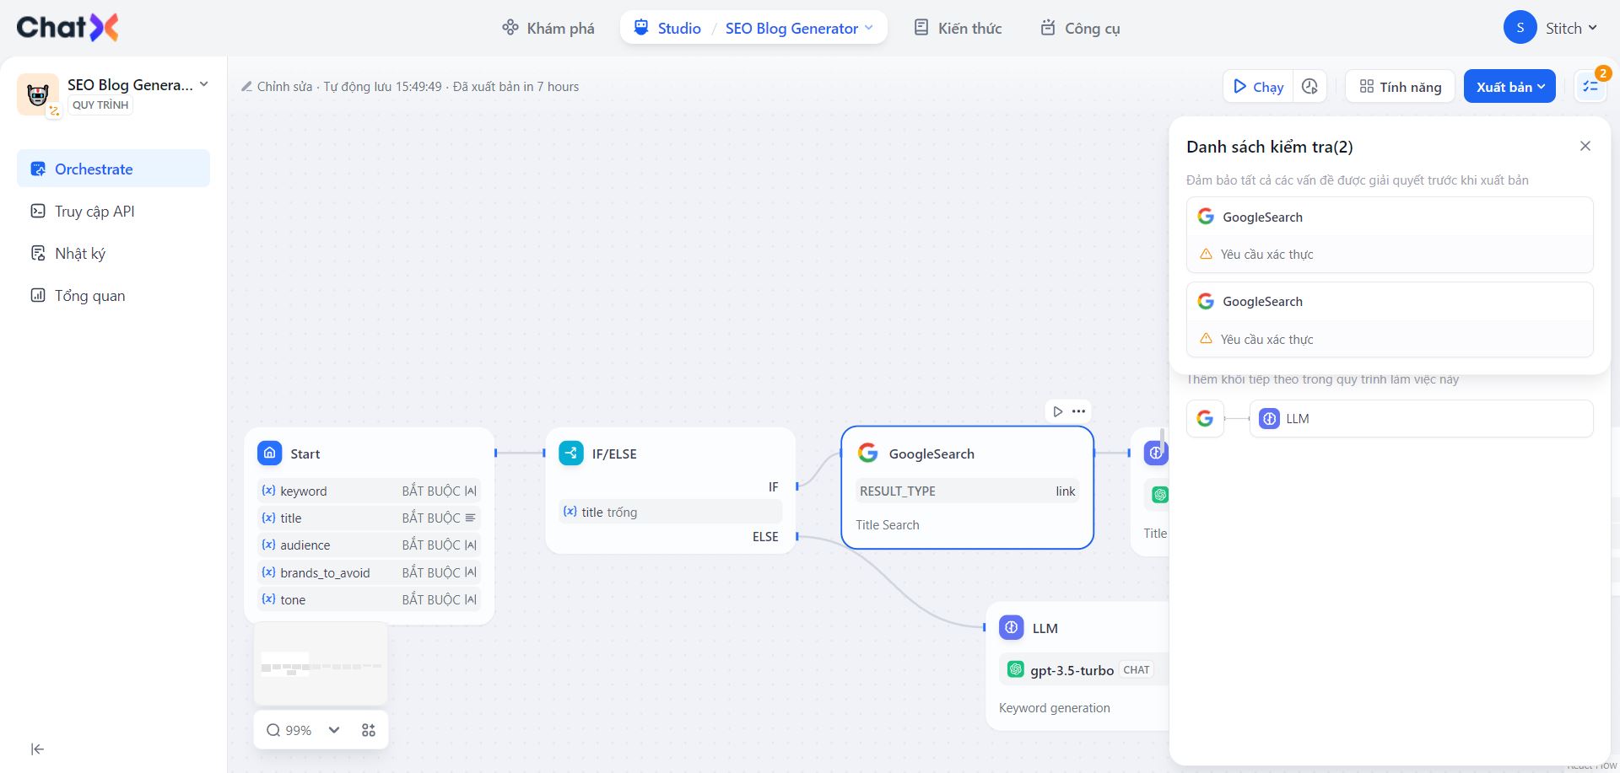Screen dimensions: 1620x773
Task: Click the run history clock icon
Action: click(x=1309, y=87)
